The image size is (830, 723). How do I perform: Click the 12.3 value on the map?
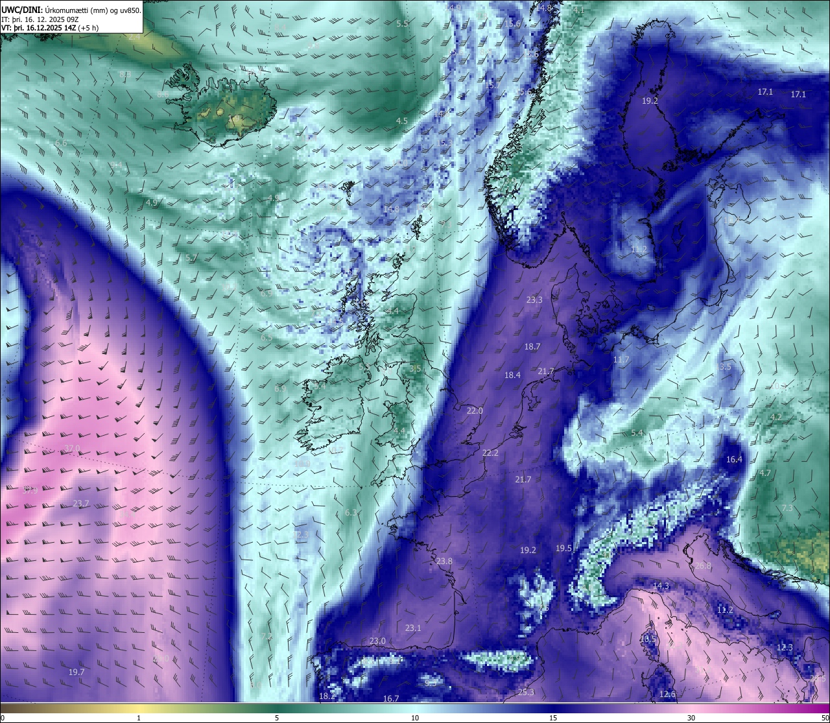[785, 647]
